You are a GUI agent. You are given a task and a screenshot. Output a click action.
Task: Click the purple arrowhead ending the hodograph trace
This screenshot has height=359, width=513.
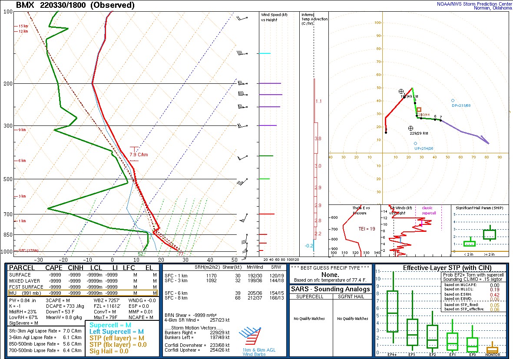485,140
